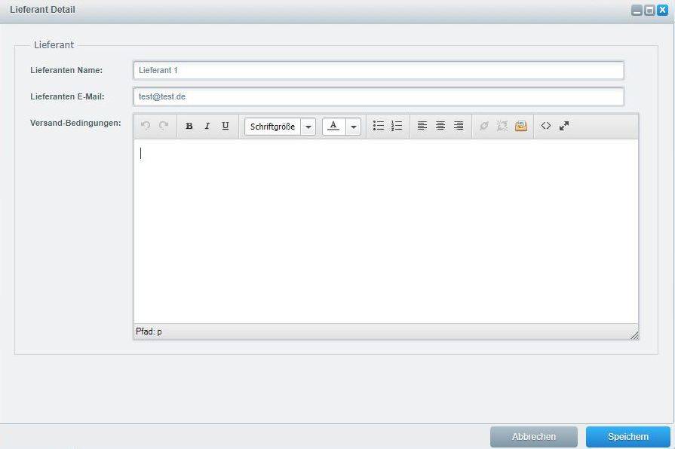The height and width of the screenshot is (449, 675).
Task: Click the 'Versand-Bedingungen:' label
Action: pos(75,123)
